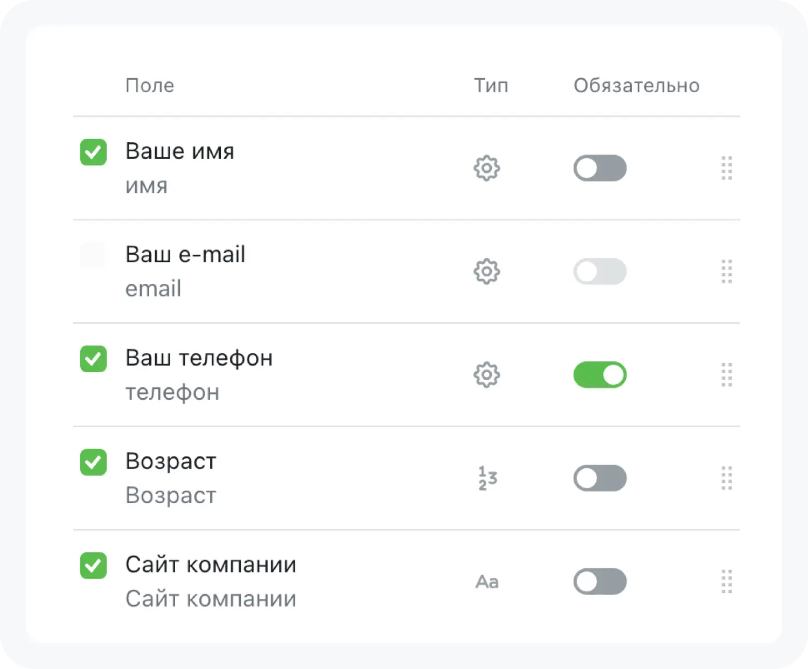Make Возраст field required

pyautogui.click(x=600, y=478)
